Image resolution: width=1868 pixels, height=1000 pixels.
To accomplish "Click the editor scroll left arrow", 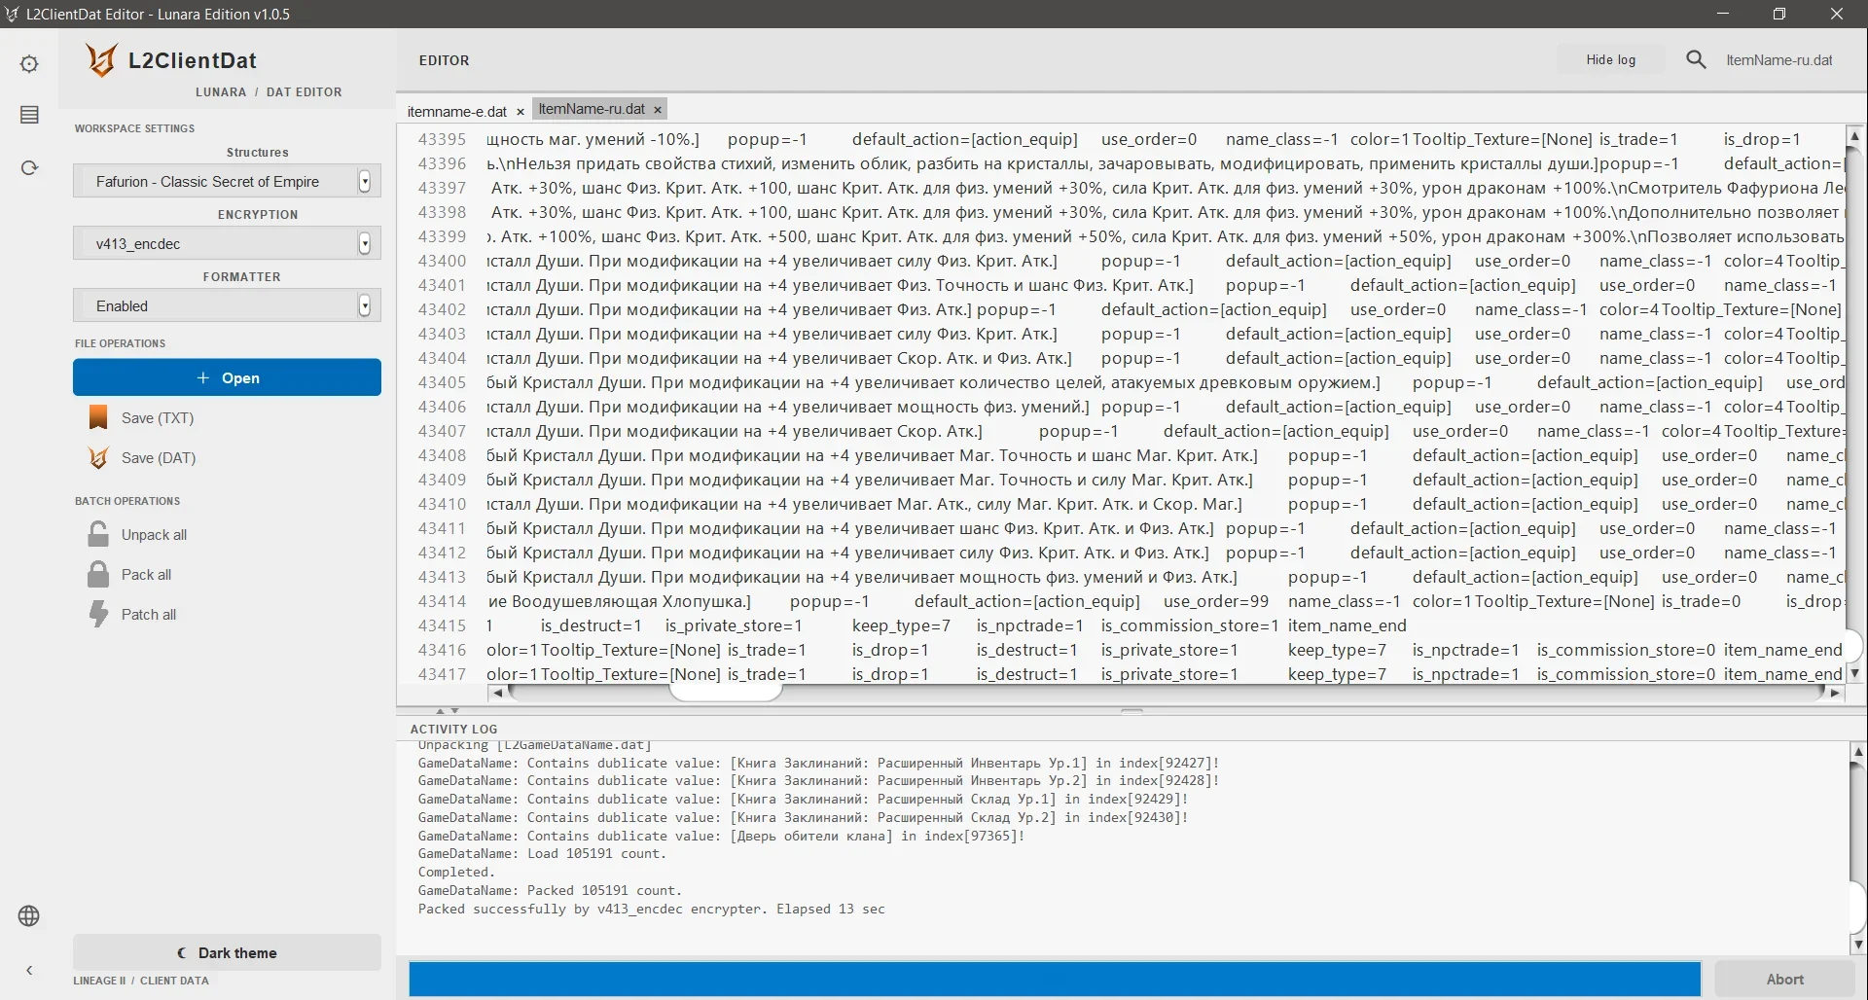I will click(498, 693).
